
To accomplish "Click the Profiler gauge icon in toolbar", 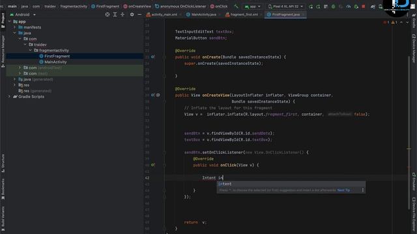I will pyautogui.click(x=349, y=6).
